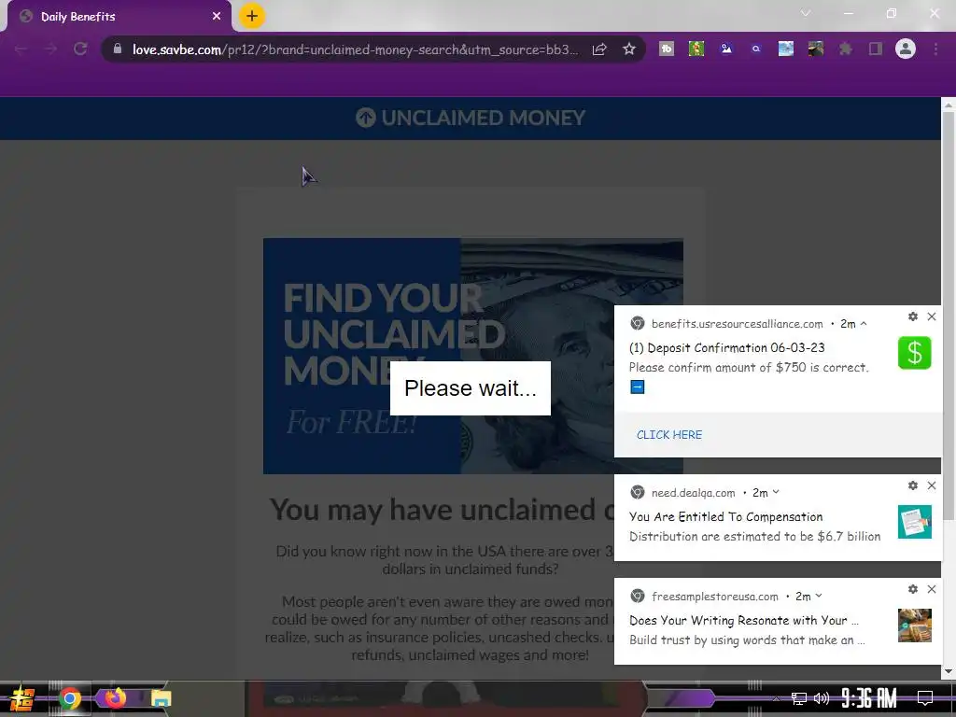Screen dimensions: 956x717
Task: Click You Are Entitled To Compensation notification
Action: [725, 516]
